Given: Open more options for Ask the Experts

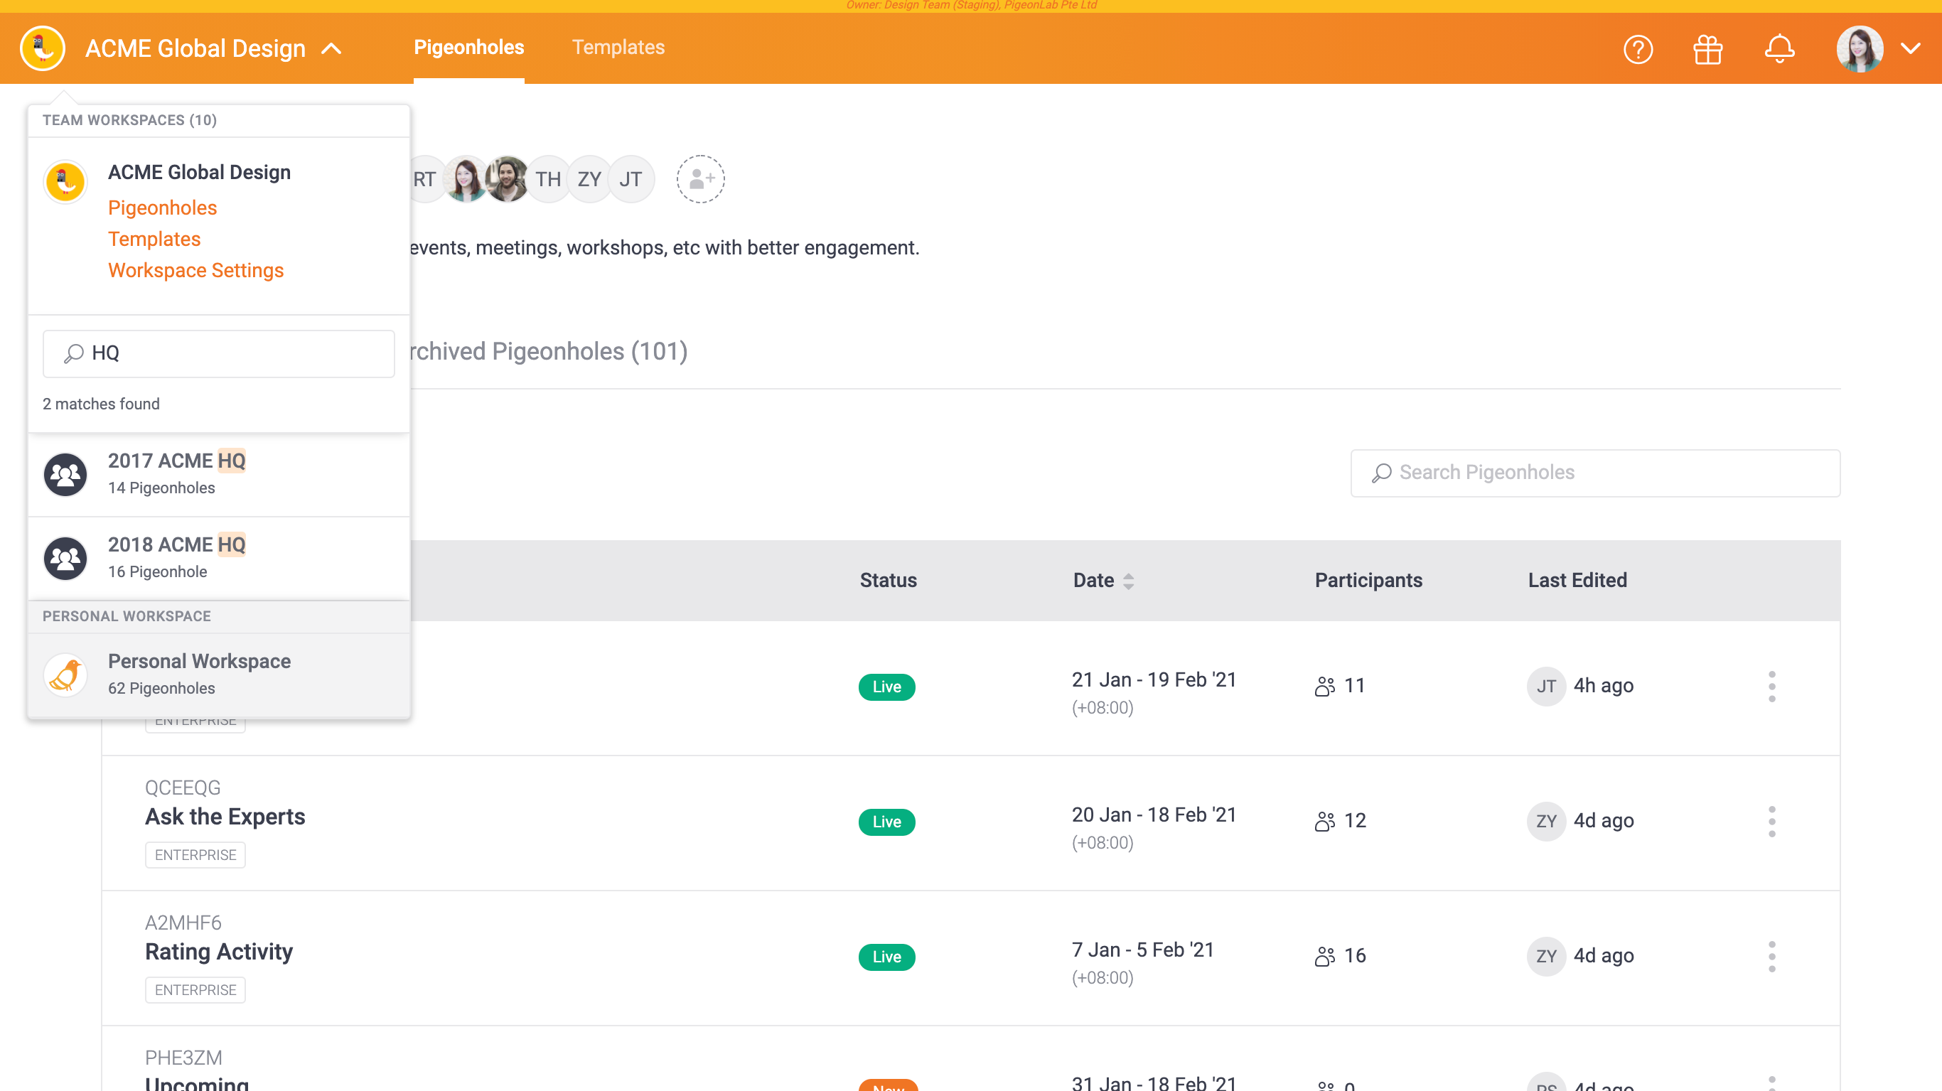Looking at the screenshot, I should pyautogui.click(x=1771, y=821).
